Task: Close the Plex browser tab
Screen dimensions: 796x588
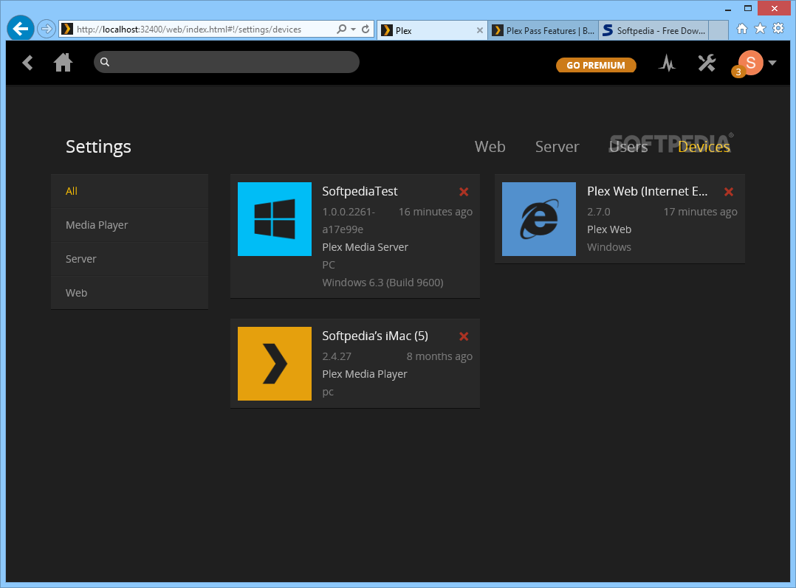Action: click(x=480, y=30)
